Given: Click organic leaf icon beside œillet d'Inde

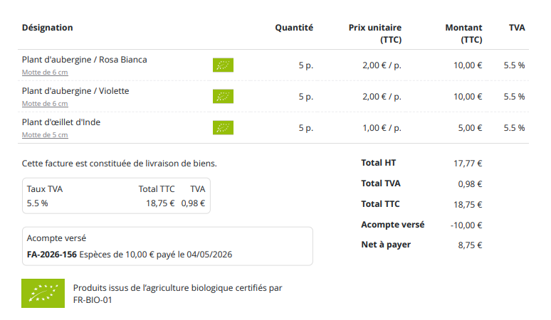Looking at the screenshot, I should point(223,128).
